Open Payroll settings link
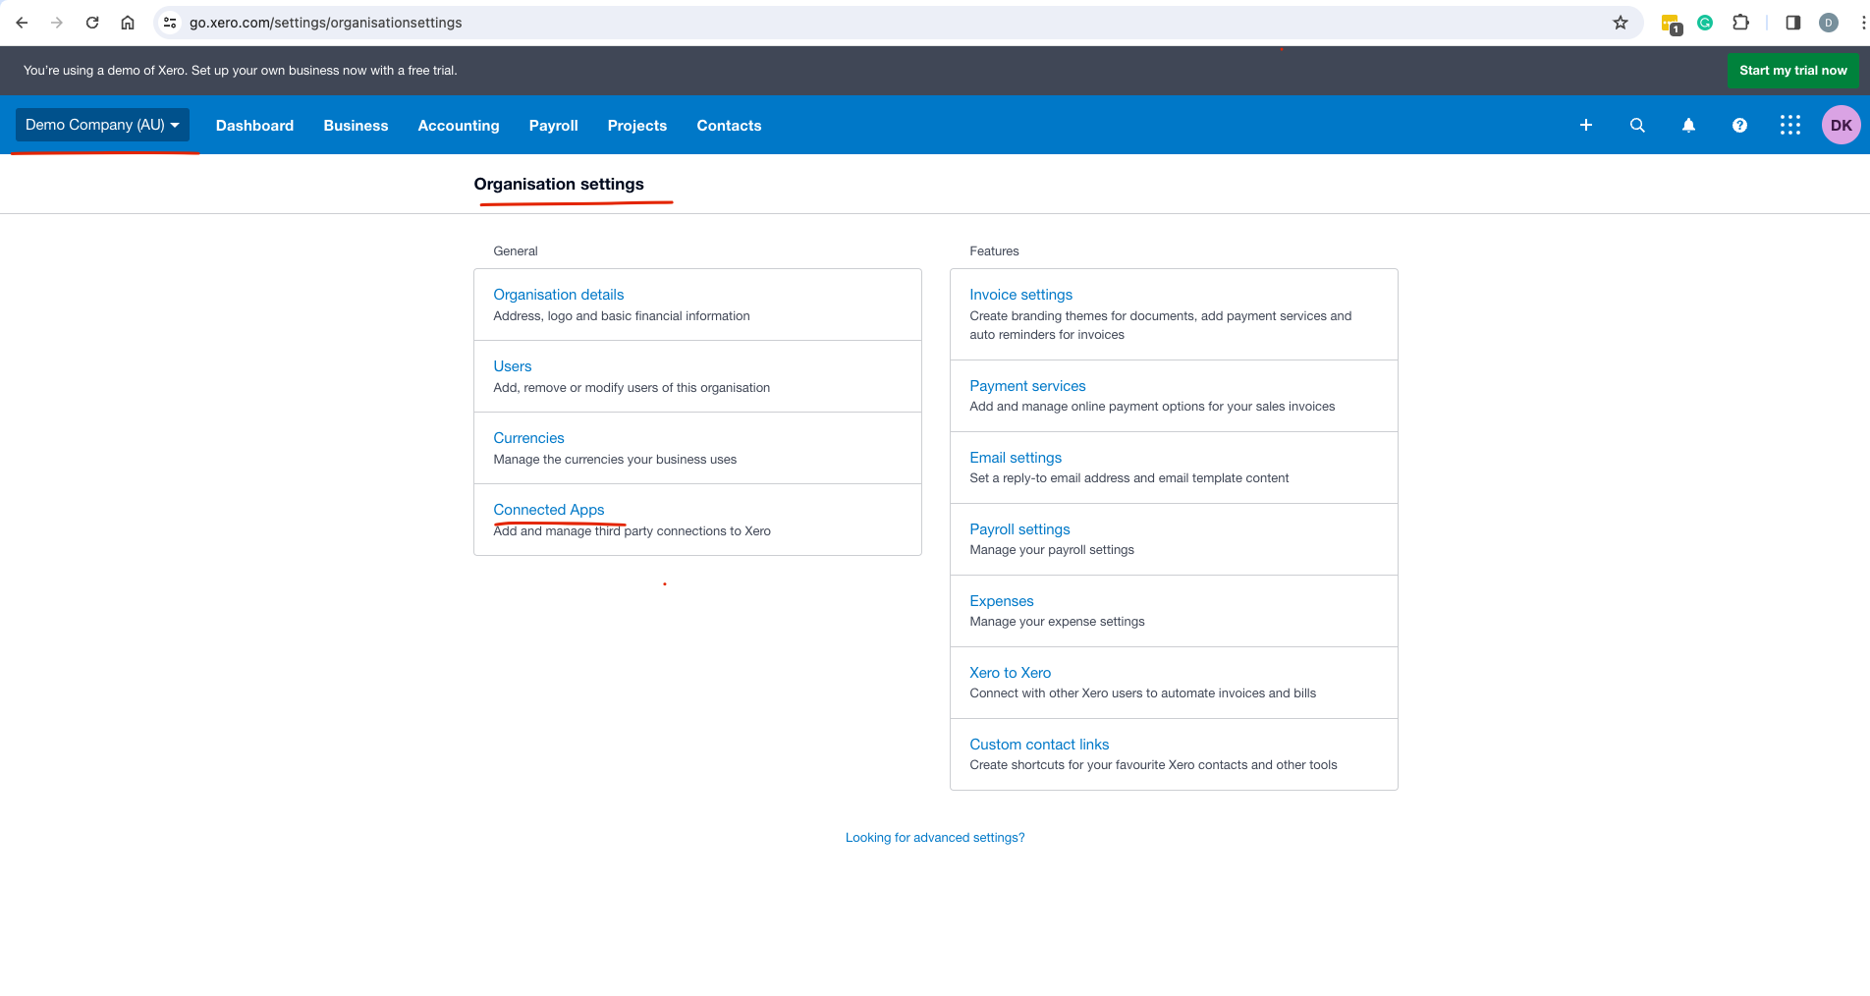This screenshot has height=996, width=1870. tap(1019, 529)
